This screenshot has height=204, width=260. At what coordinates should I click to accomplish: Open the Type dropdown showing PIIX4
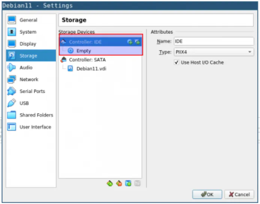click(214, 52)
